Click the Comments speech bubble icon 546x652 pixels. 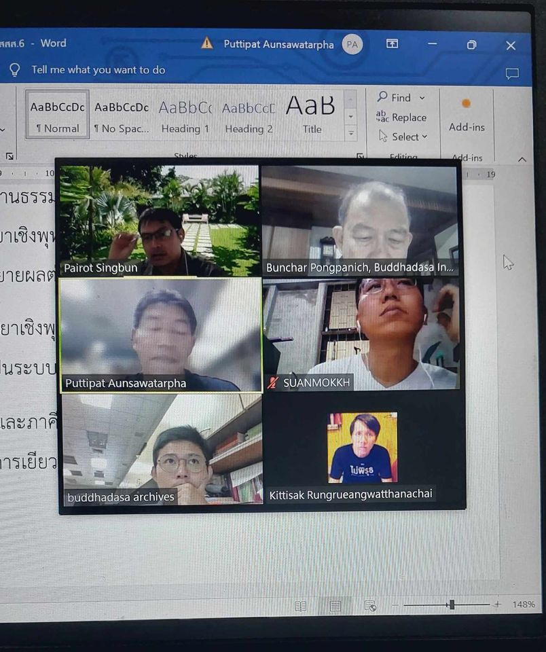[x=512, y=73]
